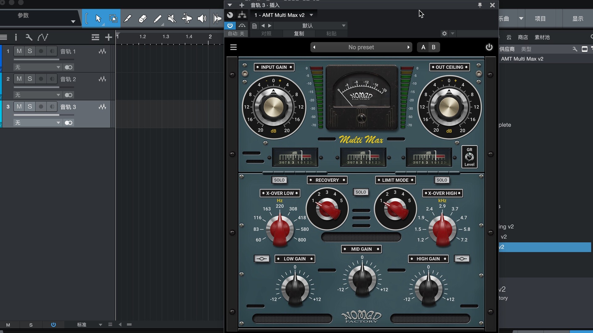Show automation curve icon

[x=43, y=37]
